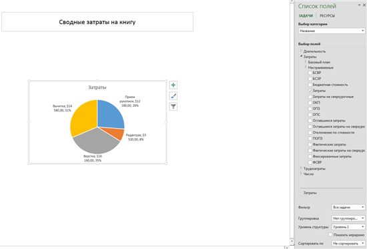Check the Фиксированные затраты field
This screenshot has width=367, height=249.
310,156
